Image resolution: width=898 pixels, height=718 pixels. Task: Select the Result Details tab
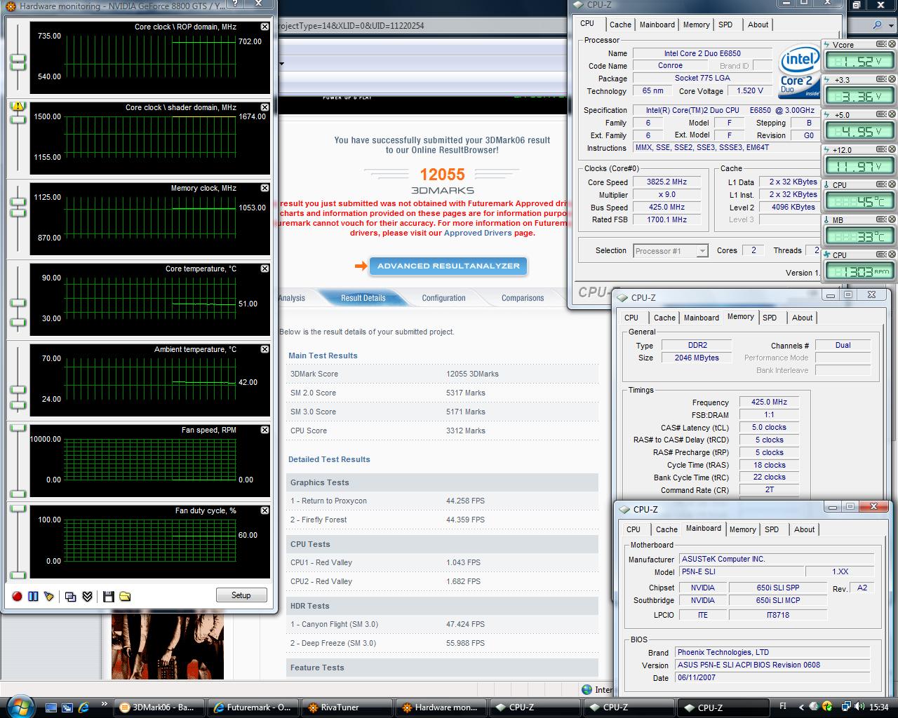363,298
